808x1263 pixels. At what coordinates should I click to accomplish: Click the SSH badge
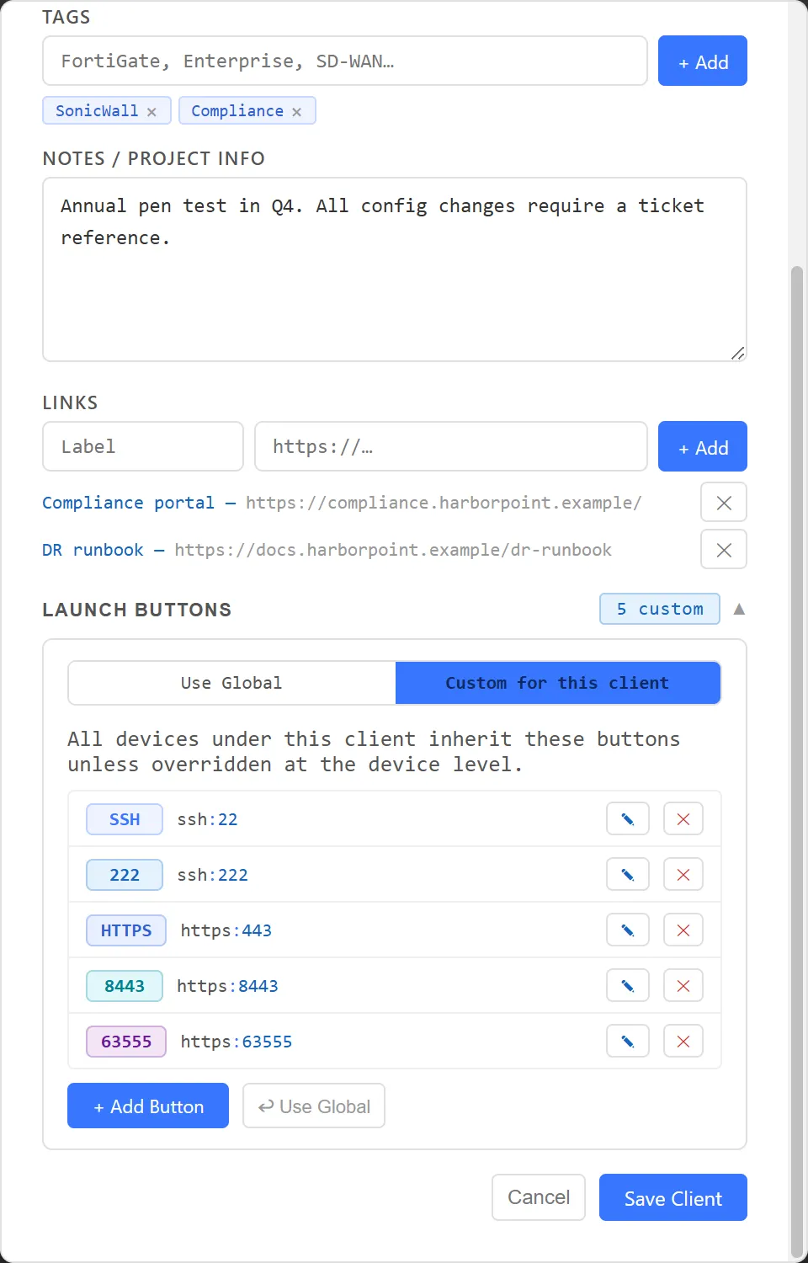point(125,819)
